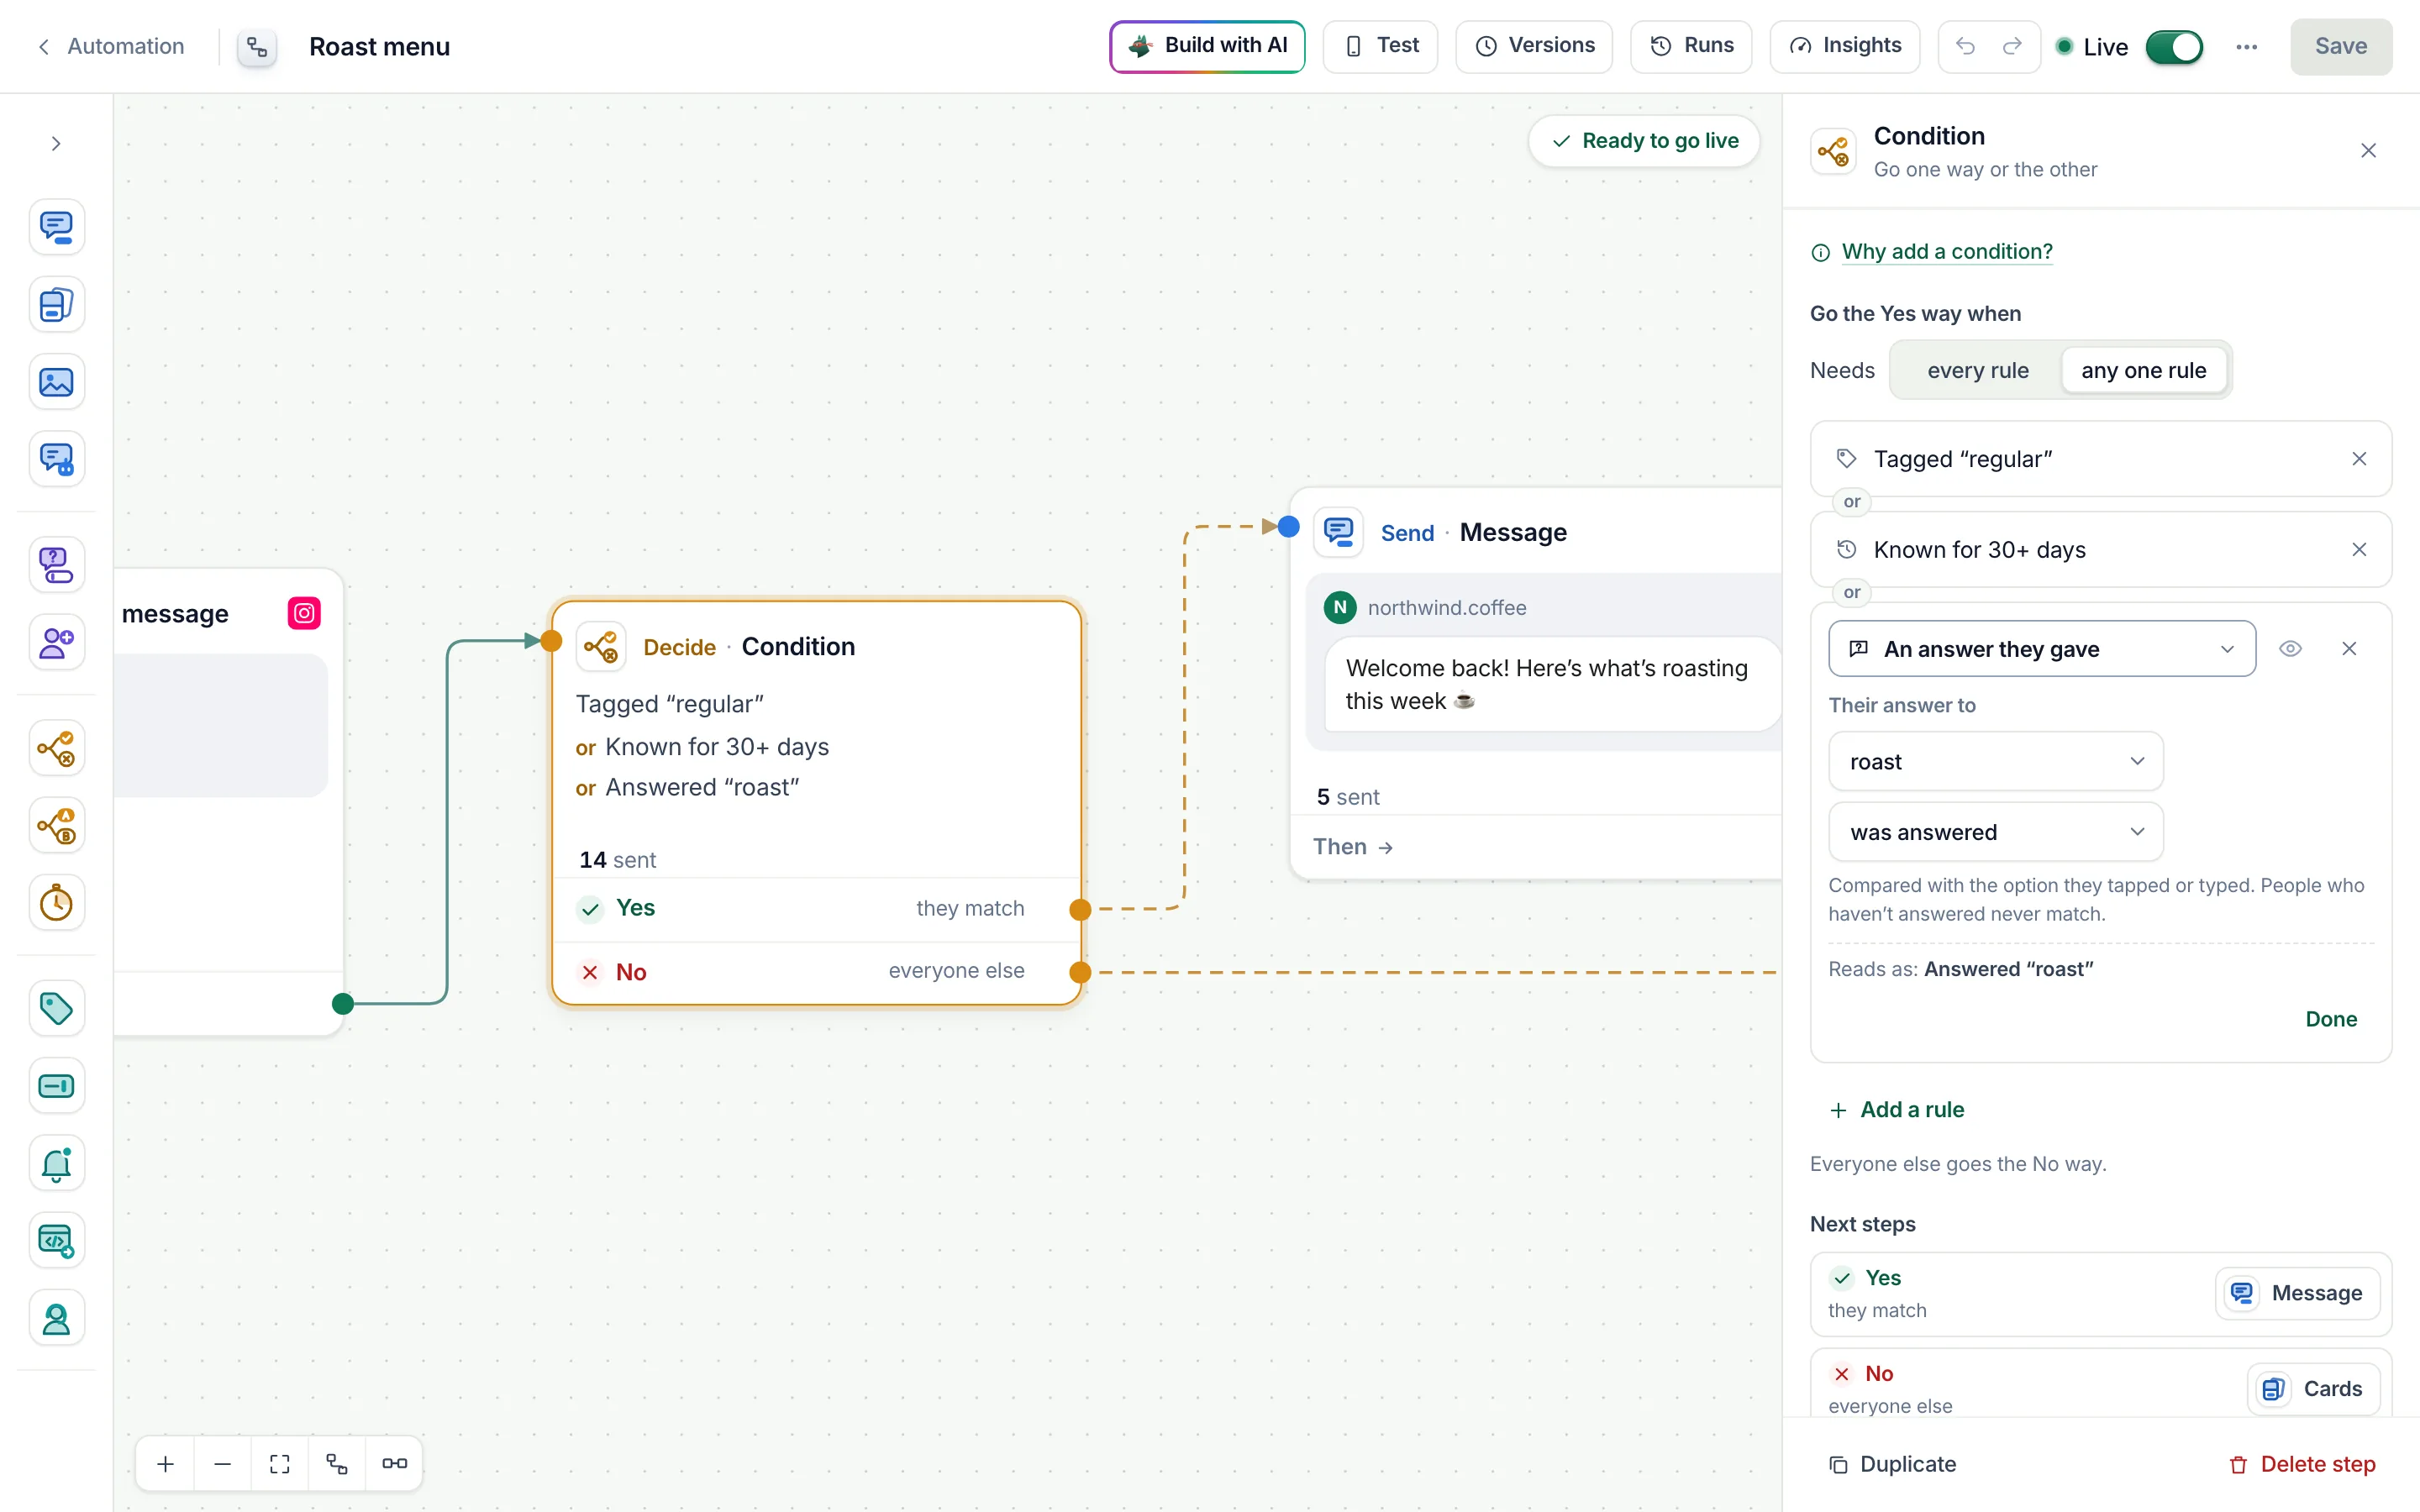Duplicate this condition step
This screenshot has width=2420, height=1512.
[x=1893, y=1464]
